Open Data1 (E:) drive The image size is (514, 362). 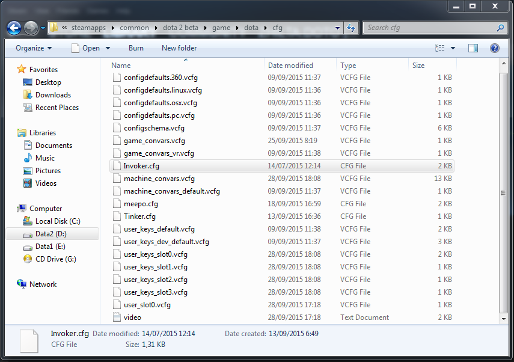[50, 247]
